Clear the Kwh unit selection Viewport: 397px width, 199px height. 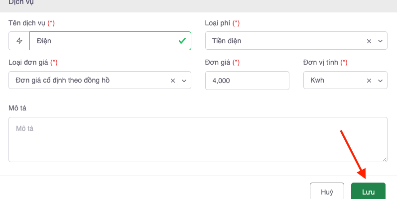(x=369, y=80)
